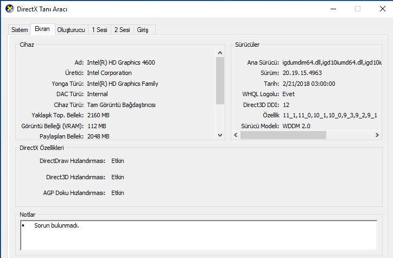Close the DirectX Tanı Aracı window

(x=383, y=9)
